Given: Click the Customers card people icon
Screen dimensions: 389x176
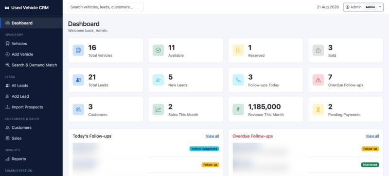Looking at the screenshot, I should (x=78, y=109).
